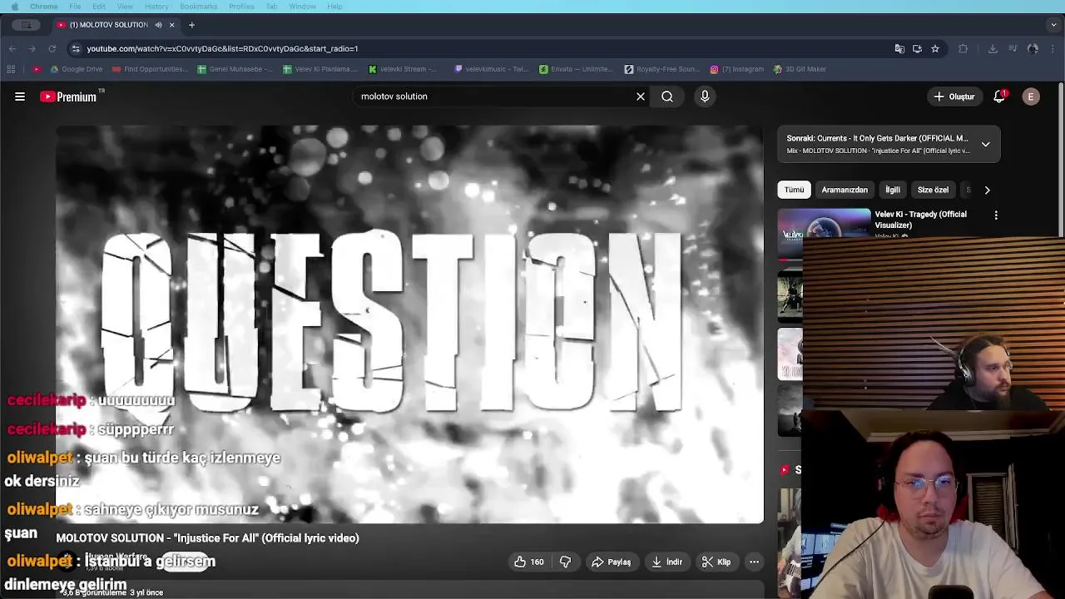Run the search with the magnifier button

pyautogui.click(x=667, y=97)
